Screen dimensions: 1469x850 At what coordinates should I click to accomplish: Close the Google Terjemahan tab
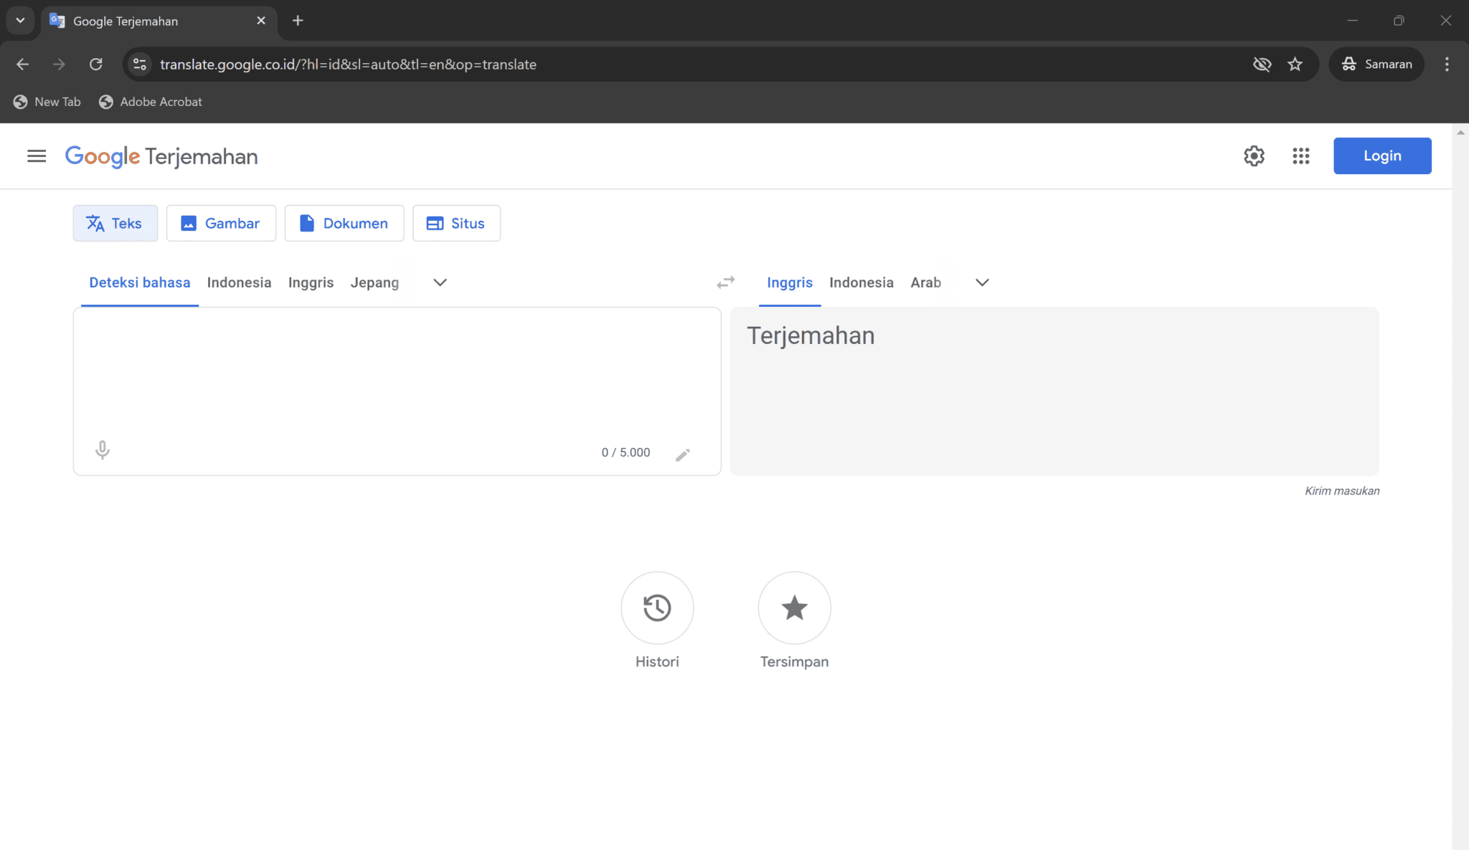(261, 21)
